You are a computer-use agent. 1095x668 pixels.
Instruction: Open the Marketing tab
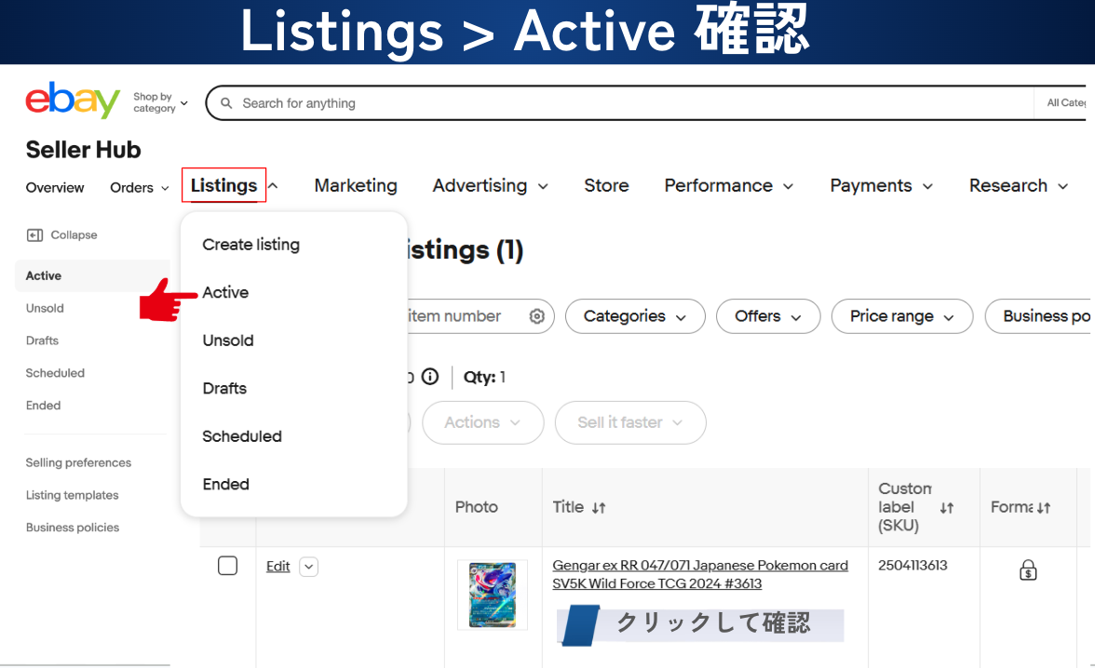click(x=356, y=186)
